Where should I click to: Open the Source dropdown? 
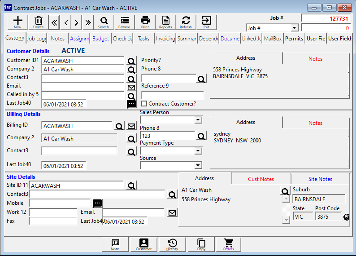pos(198,166)
